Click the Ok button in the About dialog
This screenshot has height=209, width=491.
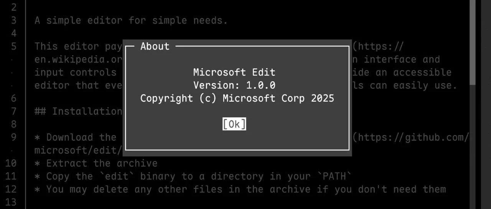[234, 124]
